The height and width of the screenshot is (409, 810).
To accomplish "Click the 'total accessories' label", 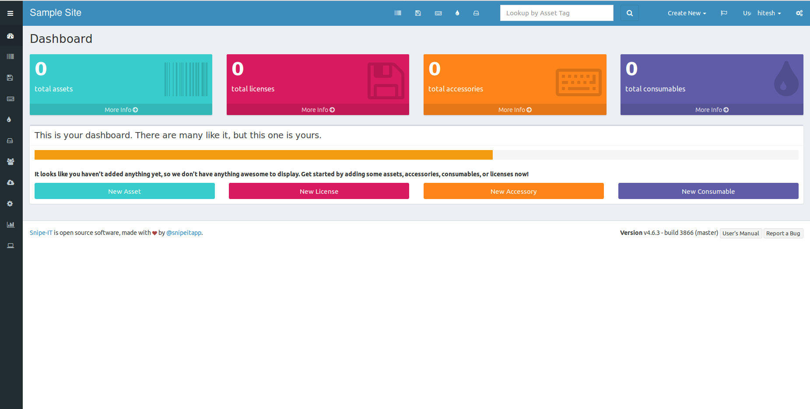I will click(x=456, y=89).
